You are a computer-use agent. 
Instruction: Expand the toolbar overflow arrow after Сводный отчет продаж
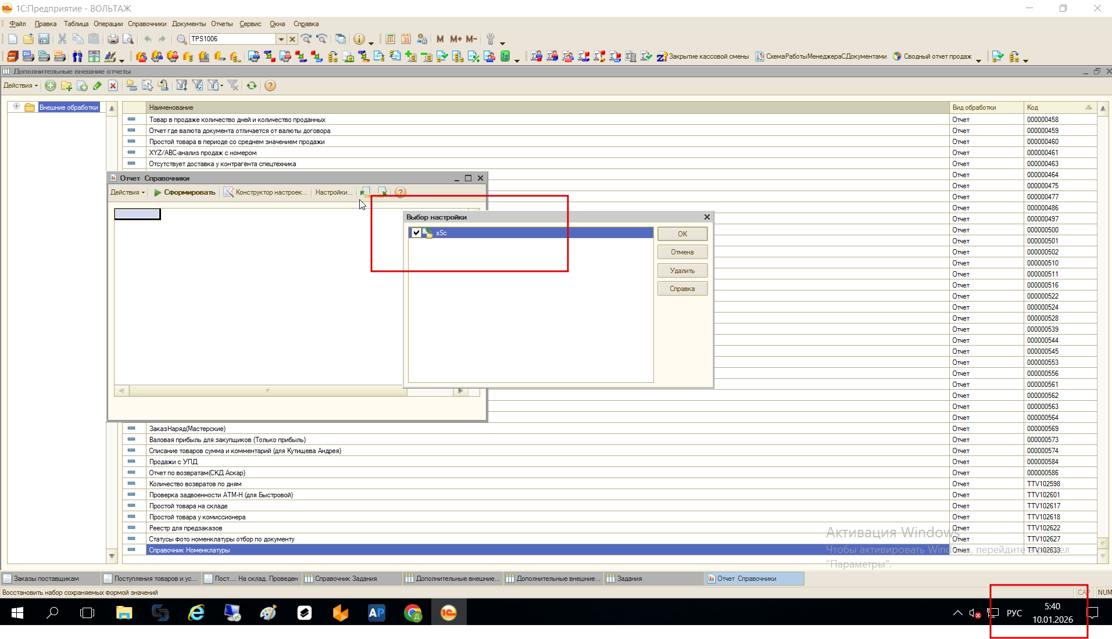979,60
